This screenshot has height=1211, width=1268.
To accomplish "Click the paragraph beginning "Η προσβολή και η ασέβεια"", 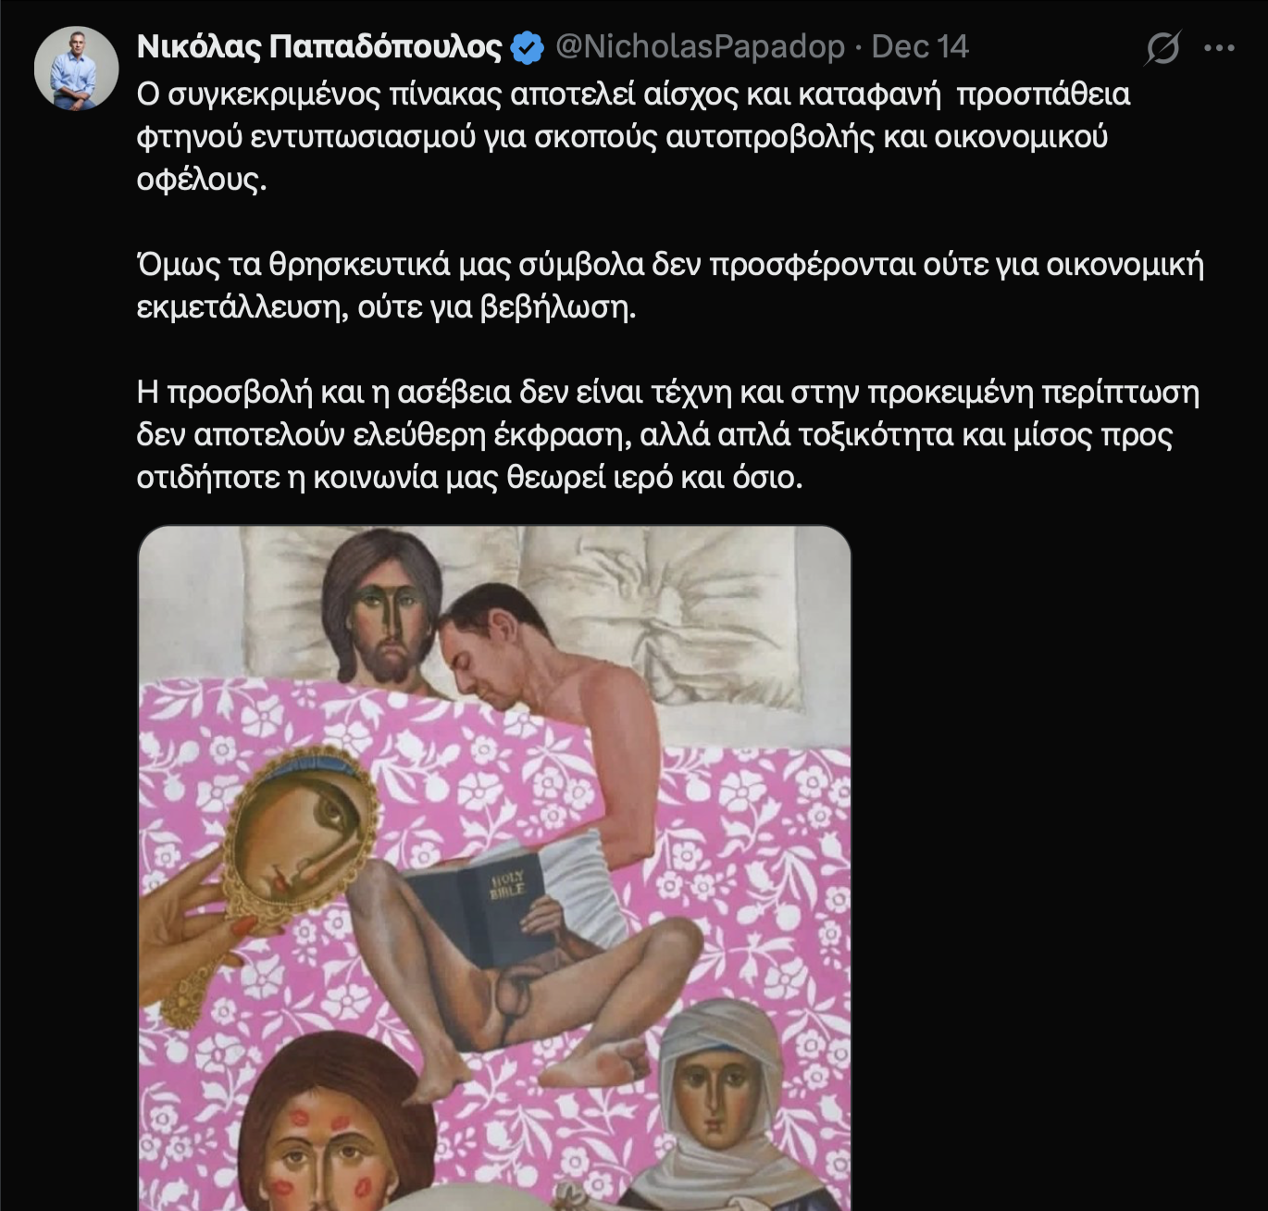I will [x=668, y=434].
